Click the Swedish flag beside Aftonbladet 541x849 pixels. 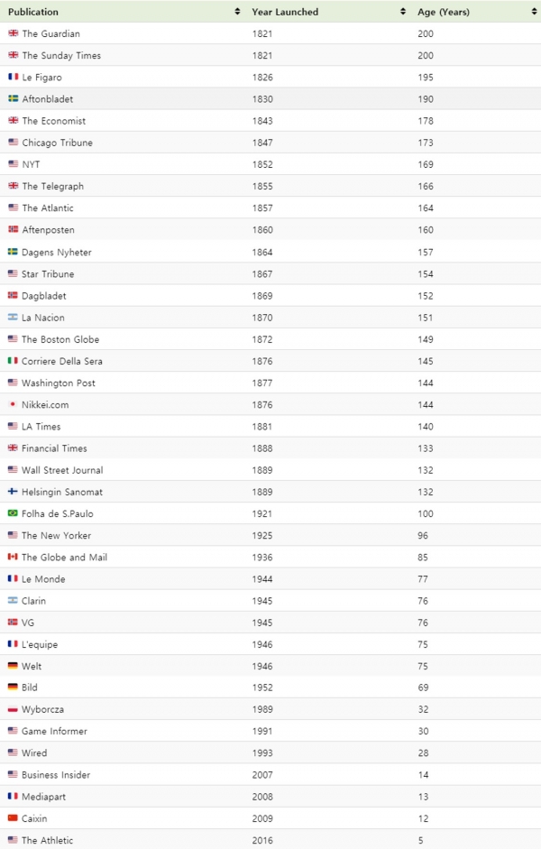pos(13,98)
